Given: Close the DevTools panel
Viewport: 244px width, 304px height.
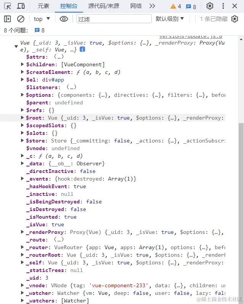Looking at the screenshot, I should [235, 6].
